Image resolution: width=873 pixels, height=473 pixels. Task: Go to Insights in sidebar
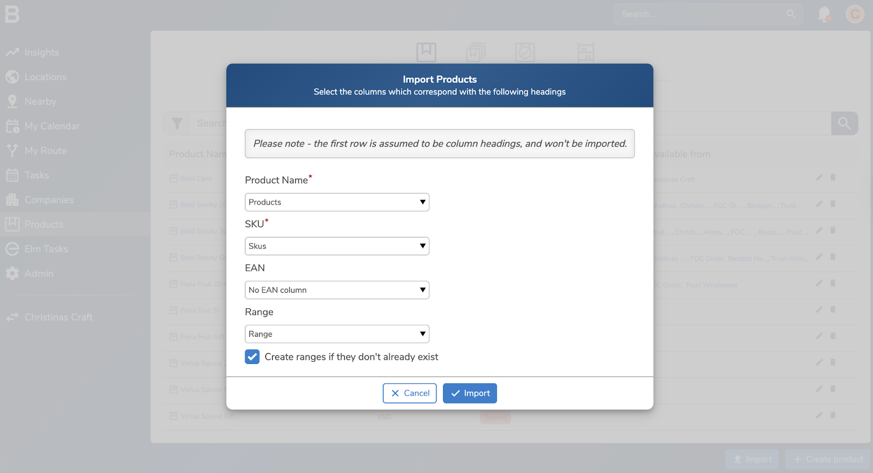pyautogui.click(x=41, y=52)
